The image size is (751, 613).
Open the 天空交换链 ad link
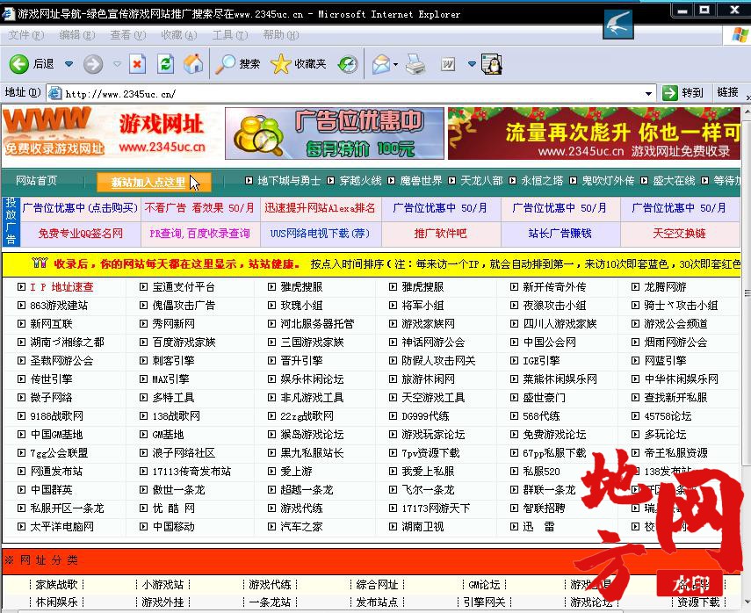pos(679,234)
